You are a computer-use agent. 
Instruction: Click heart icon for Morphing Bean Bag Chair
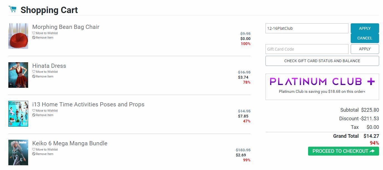[34, 33]
